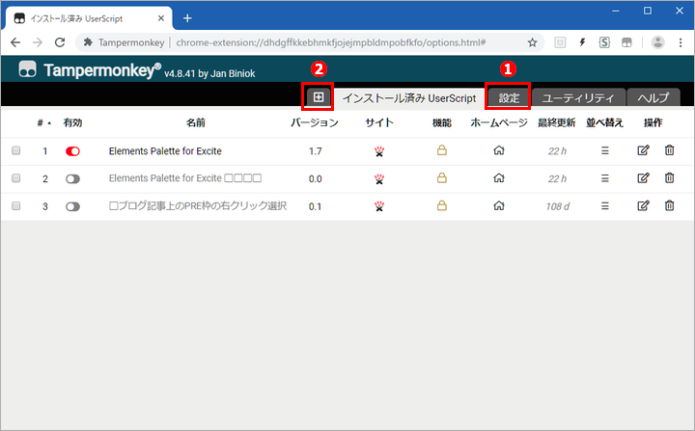Click the green S extension icon
The image size is (695, 431).
(x=604, y=42)
